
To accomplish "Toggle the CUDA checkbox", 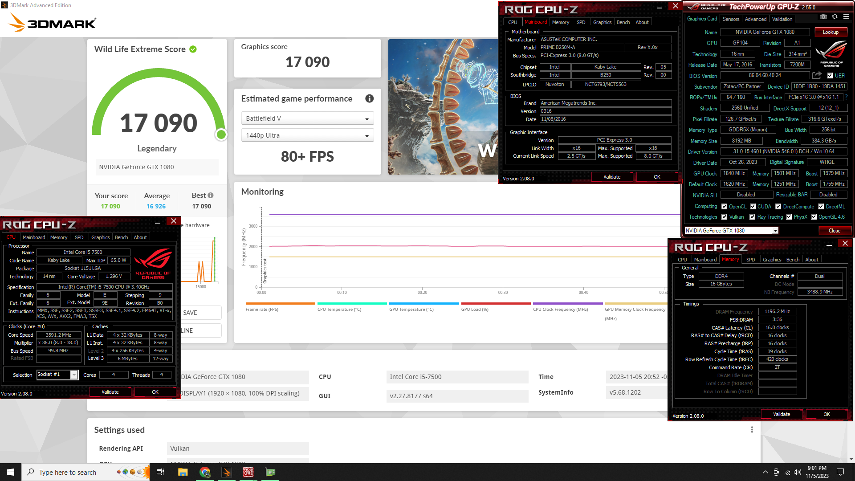I will 753,207.
